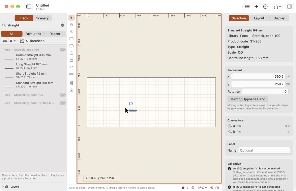
Task: Open the All libraries dropdown
Action: [x=33, y=41]
